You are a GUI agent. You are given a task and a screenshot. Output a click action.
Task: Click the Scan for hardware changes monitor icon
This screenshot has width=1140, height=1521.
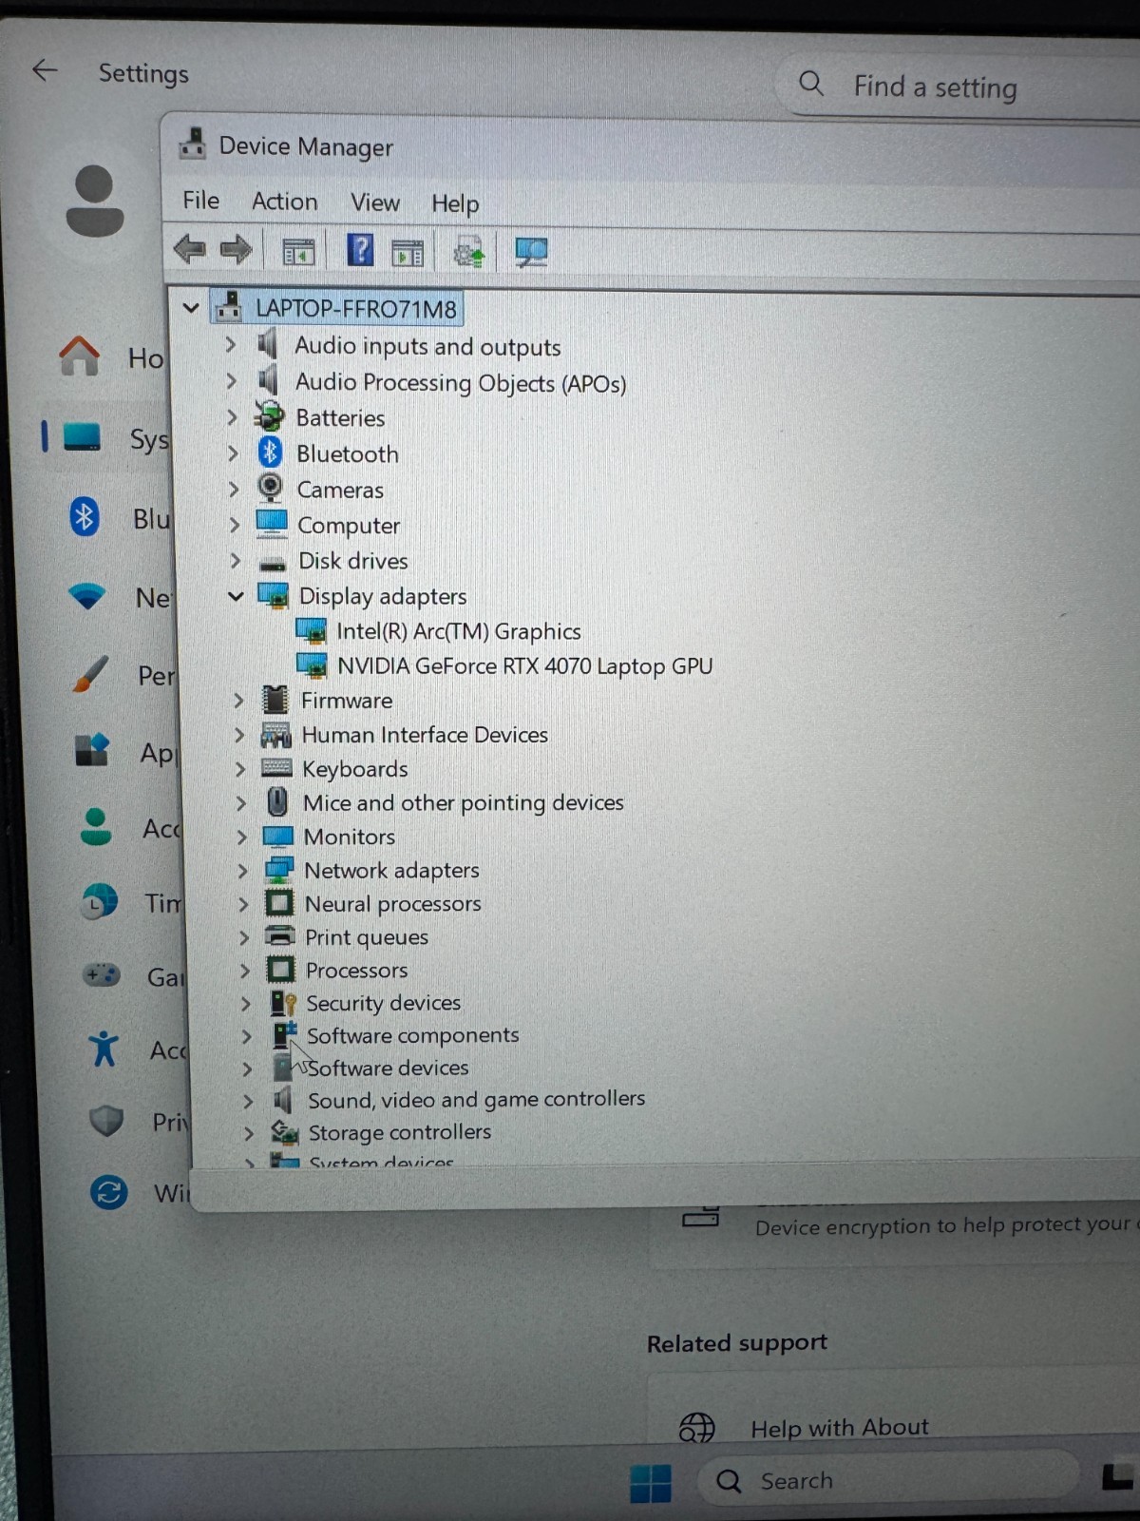531,253
